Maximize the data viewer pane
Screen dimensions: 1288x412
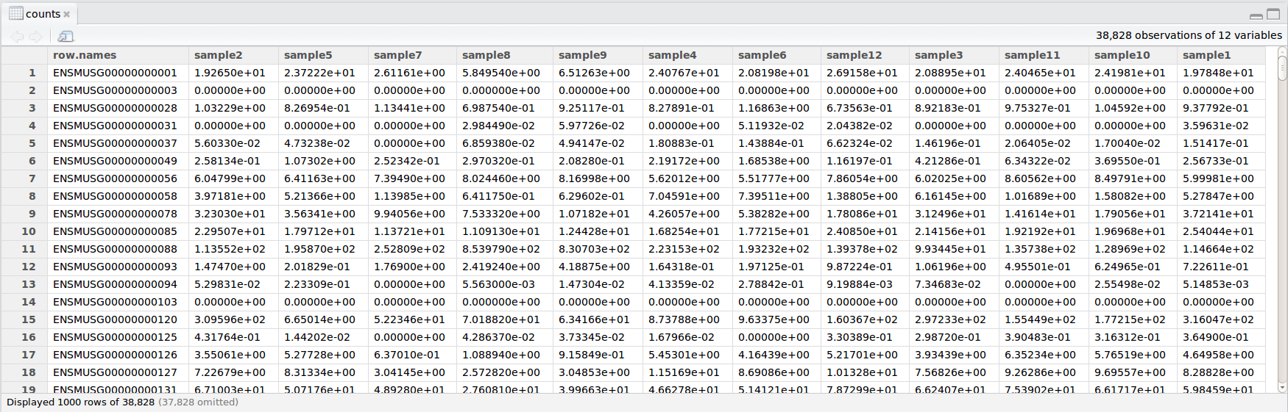click(1273, 14)
